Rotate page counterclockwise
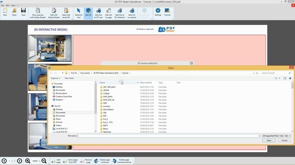Screen dimensions: 295x165 click(122, 161)
